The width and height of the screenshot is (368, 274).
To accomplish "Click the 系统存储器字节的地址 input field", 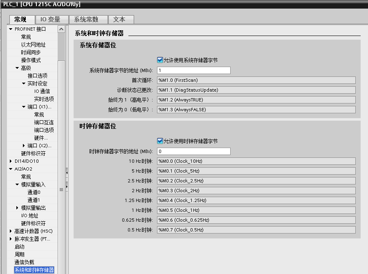I will tap(194, 70).
